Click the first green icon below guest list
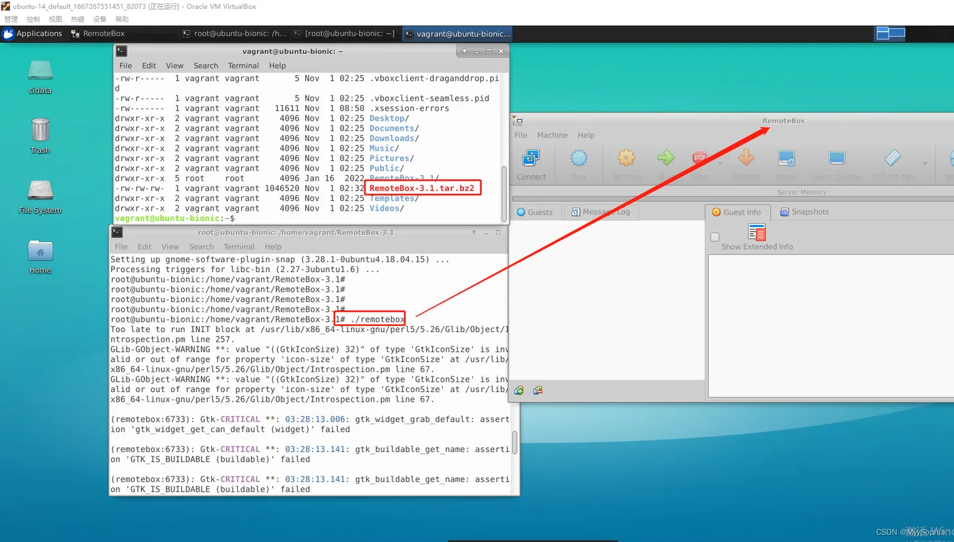The width and height of the screenshot is (954, 542). point(519,391)
